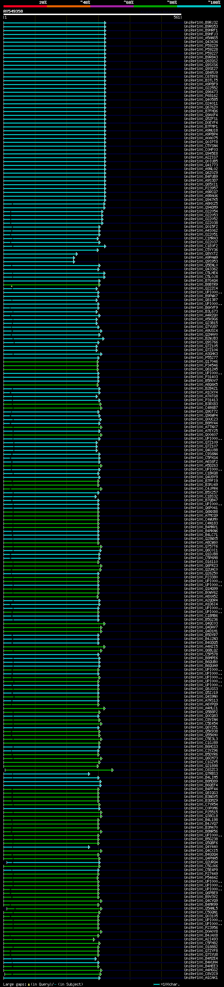Screen dimensions: 224x987
Task: Select hit UniRef100_Q9ZQS2
Action: point(201,61)
